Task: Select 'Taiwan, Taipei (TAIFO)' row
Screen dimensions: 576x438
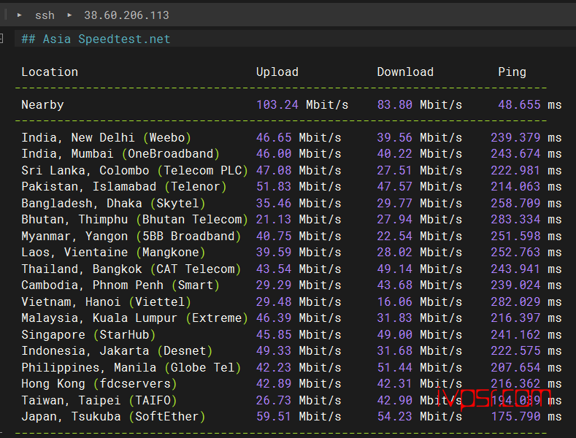Action: [291, 400]
